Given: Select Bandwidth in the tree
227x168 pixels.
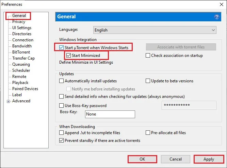Looking at the screenshot, I should (x=22, y=46).
